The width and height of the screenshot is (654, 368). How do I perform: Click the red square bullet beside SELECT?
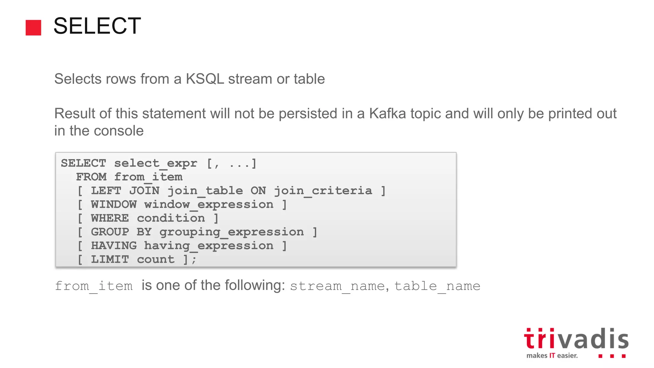pyautogui.click(x=34, y=28)
